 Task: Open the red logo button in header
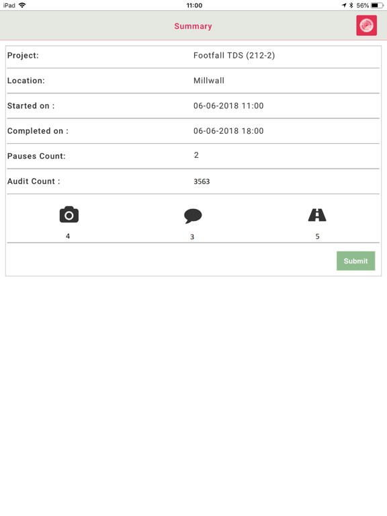click(x=366, y=26)
